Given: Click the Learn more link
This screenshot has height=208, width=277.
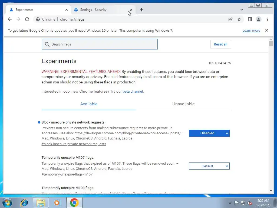Looking at the screenshot, I should click(x=251, y=30).
